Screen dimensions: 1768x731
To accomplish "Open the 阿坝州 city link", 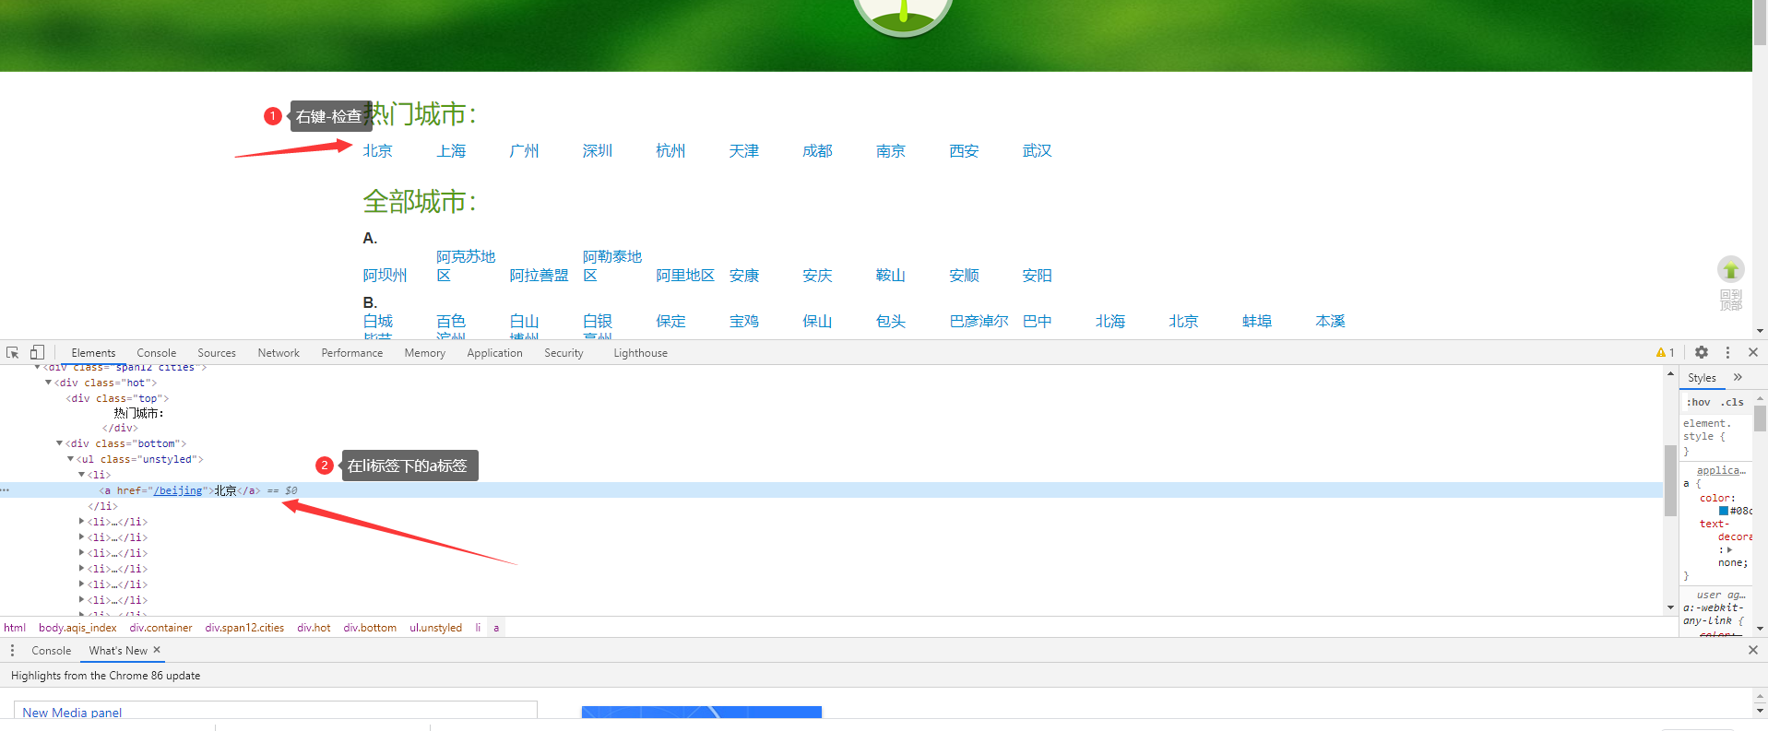I will pos(385,275).
